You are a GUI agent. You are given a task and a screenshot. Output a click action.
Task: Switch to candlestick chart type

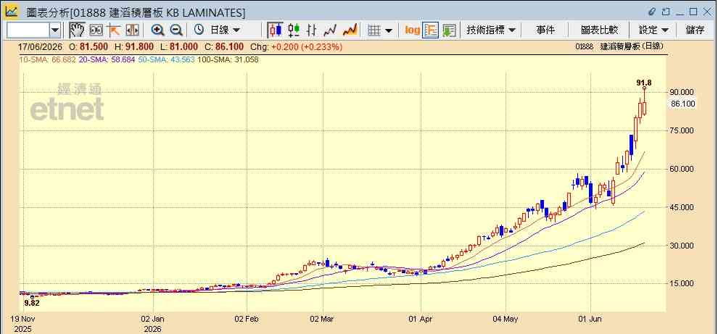coord(275,30)
